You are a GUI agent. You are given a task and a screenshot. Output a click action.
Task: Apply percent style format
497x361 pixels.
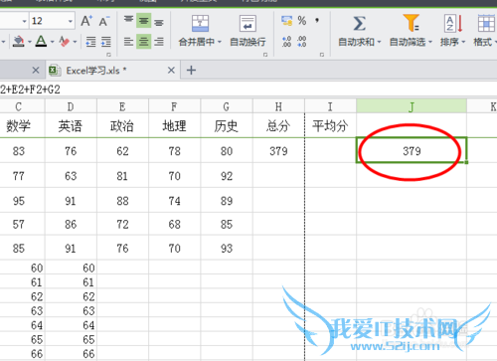pos(302,21)
